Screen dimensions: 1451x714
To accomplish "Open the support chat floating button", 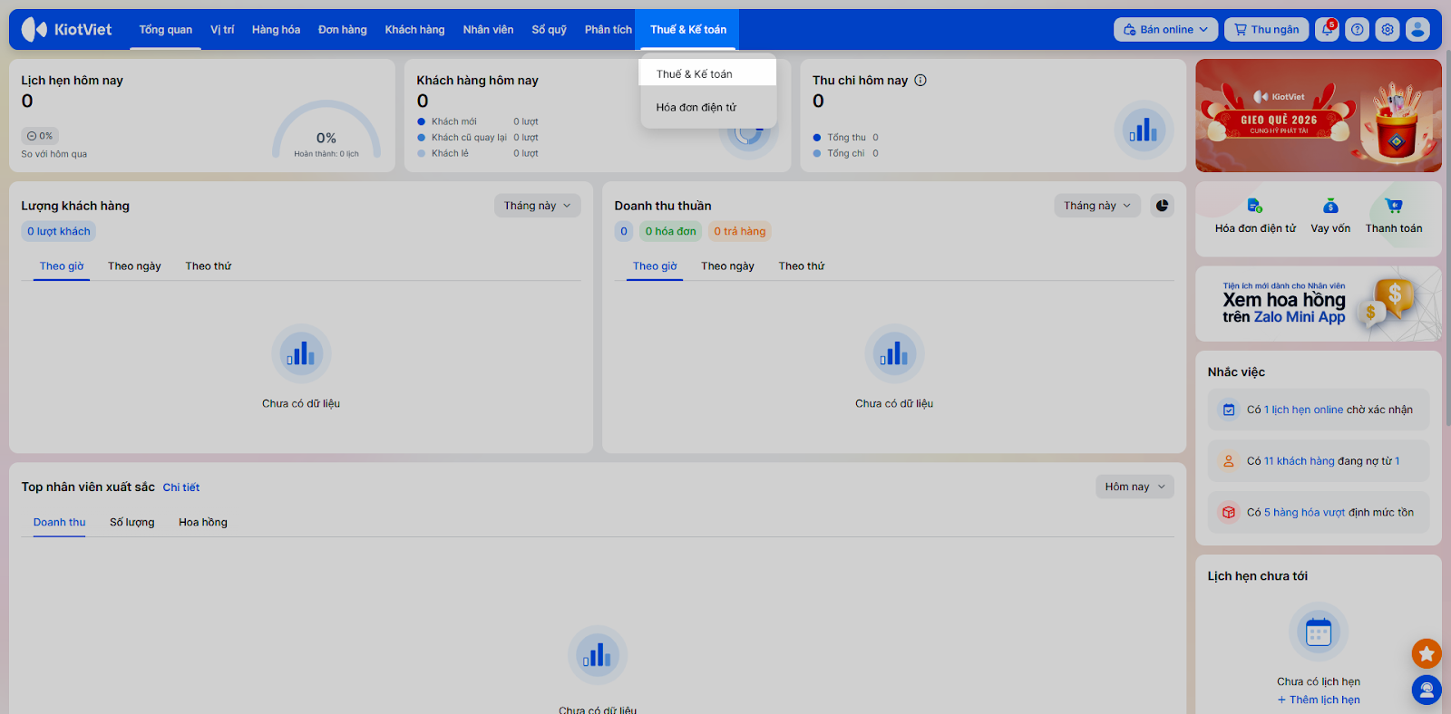I will pyautogui.click(x=1427, y=690).
